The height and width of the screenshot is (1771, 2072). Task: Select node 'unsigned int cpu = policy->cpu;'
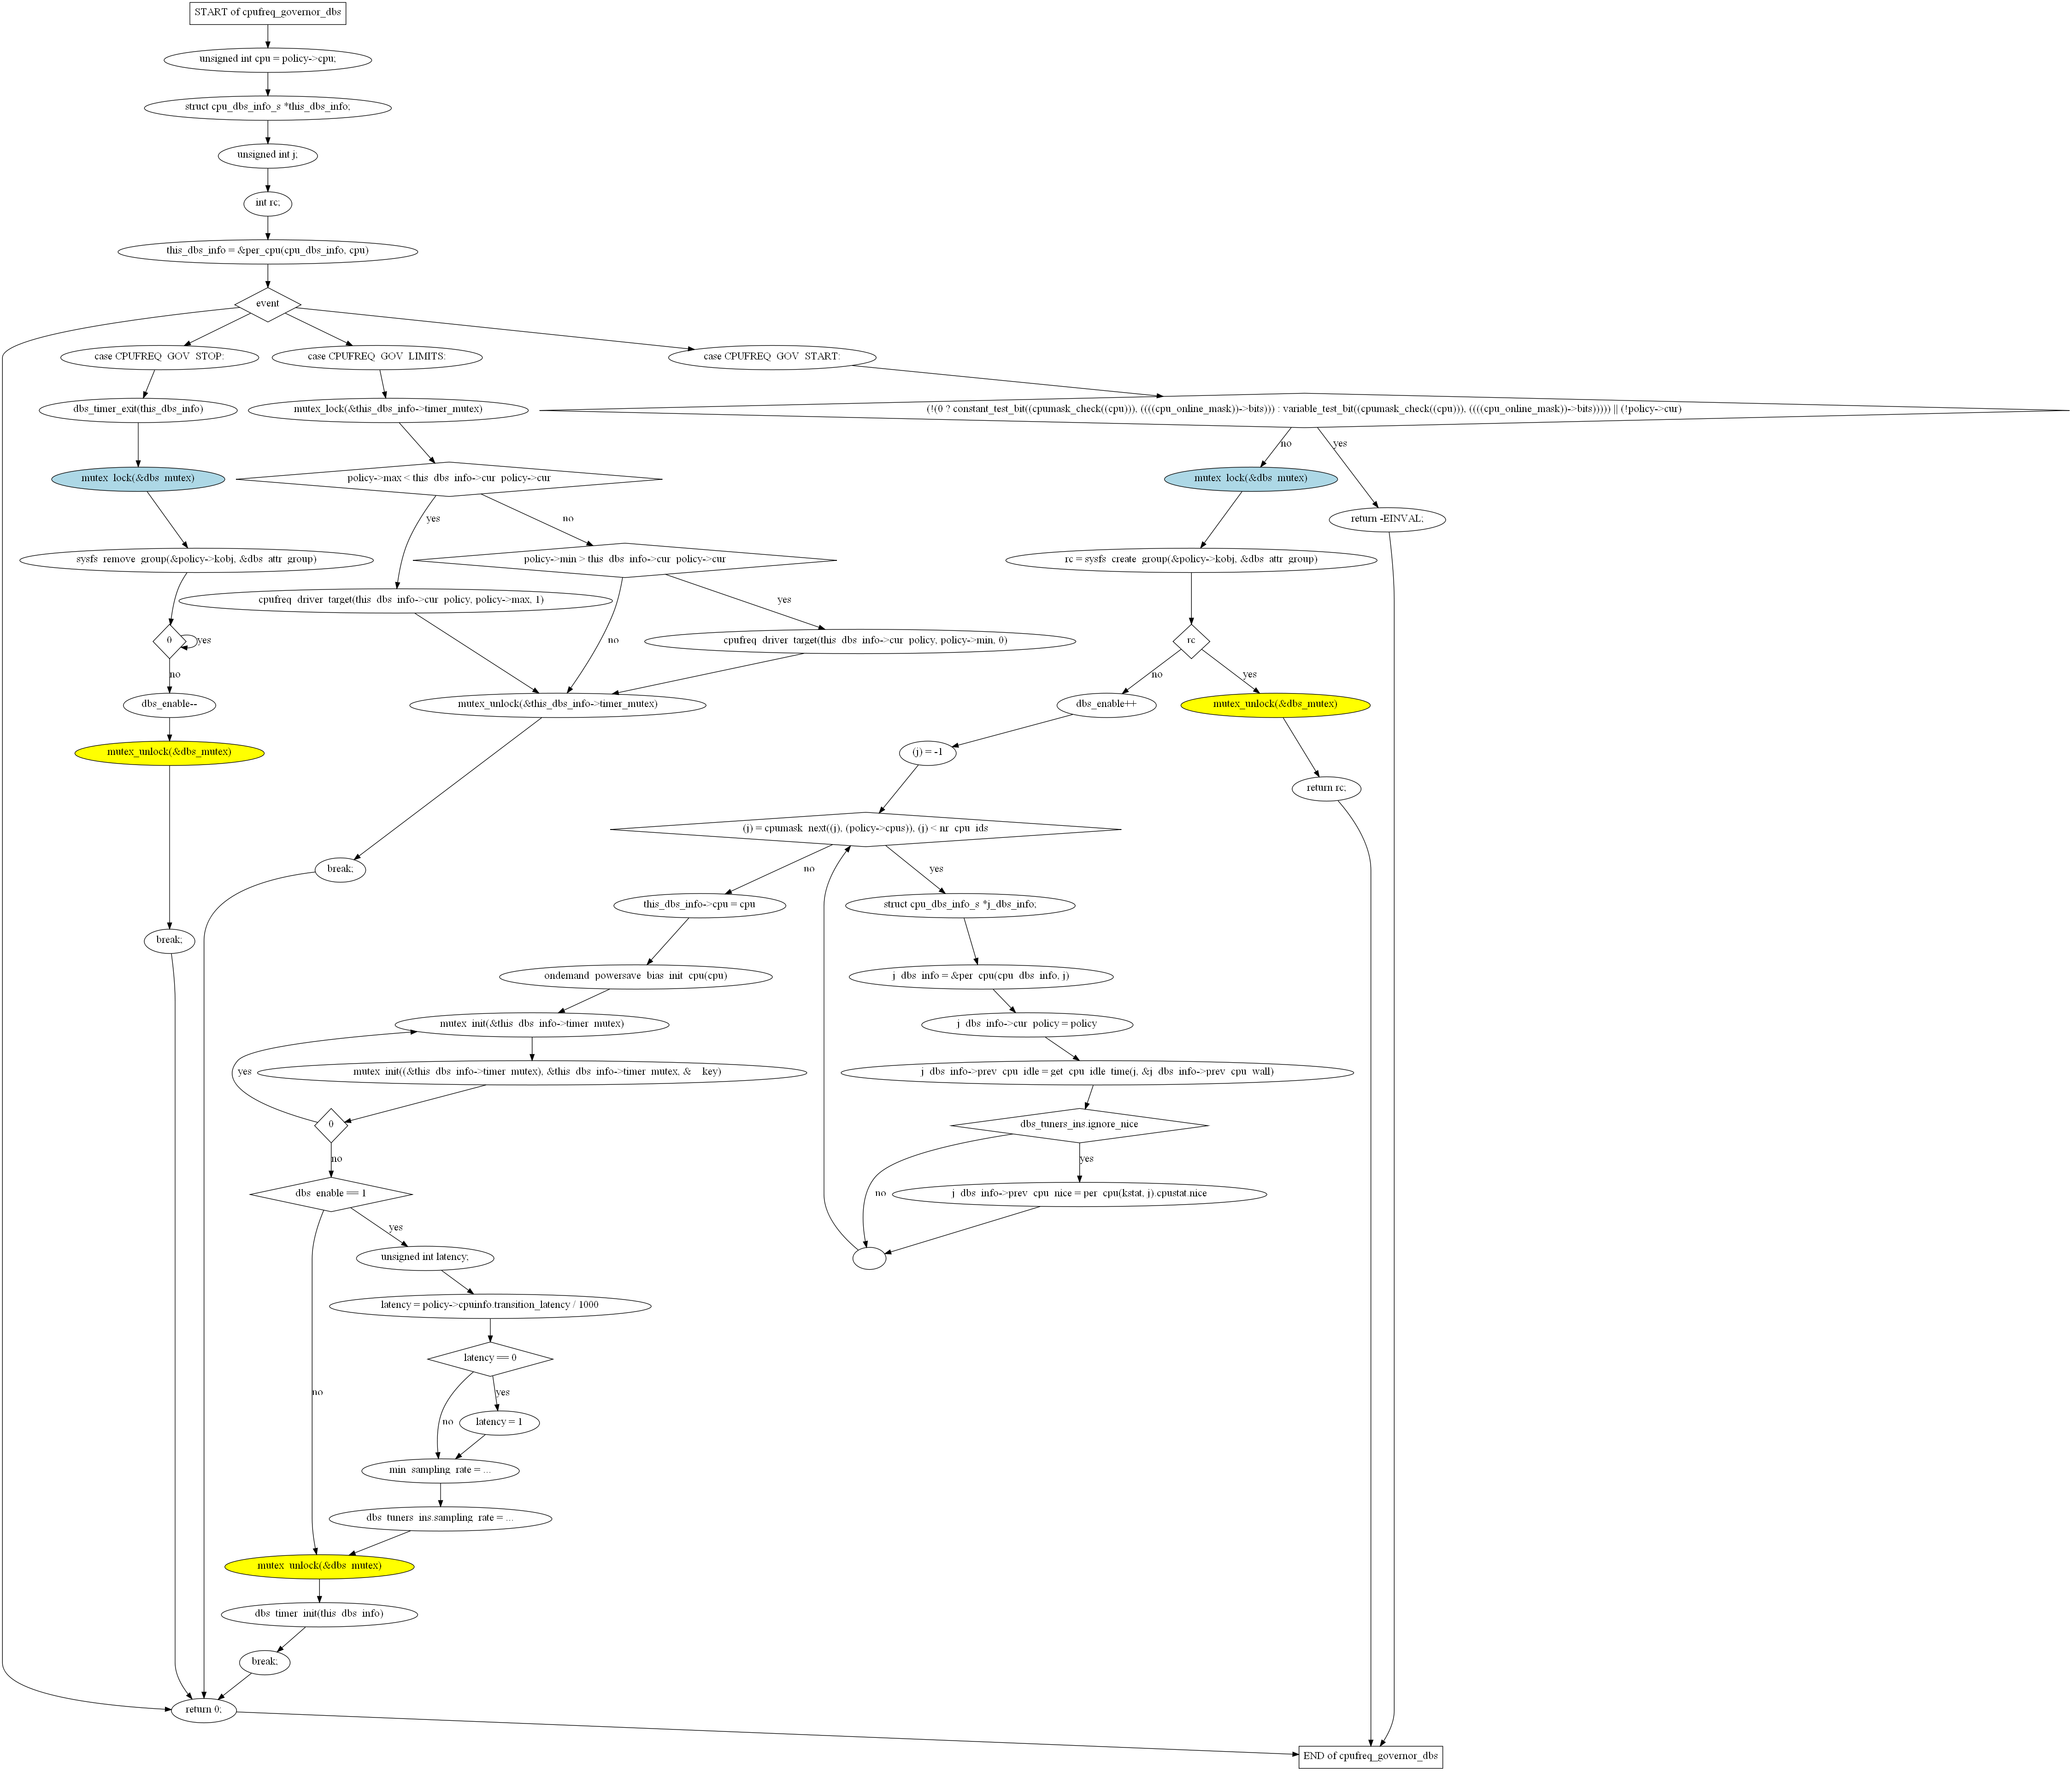268,59
